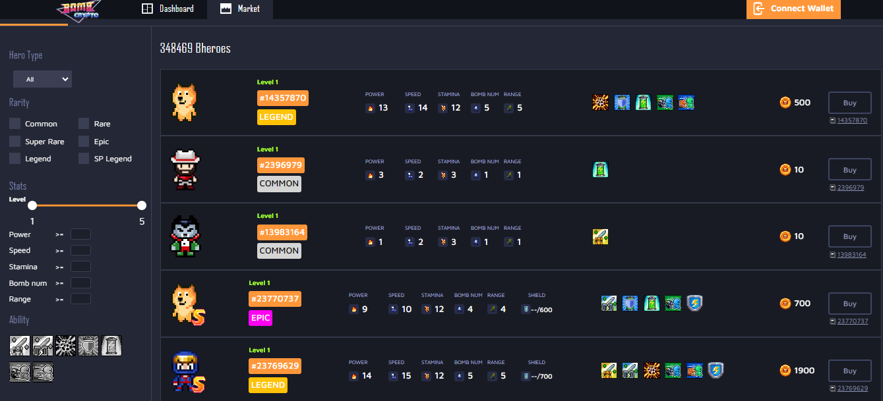Check the Legend rarity box
Screen dimensions: 883x401
(15, 159)
